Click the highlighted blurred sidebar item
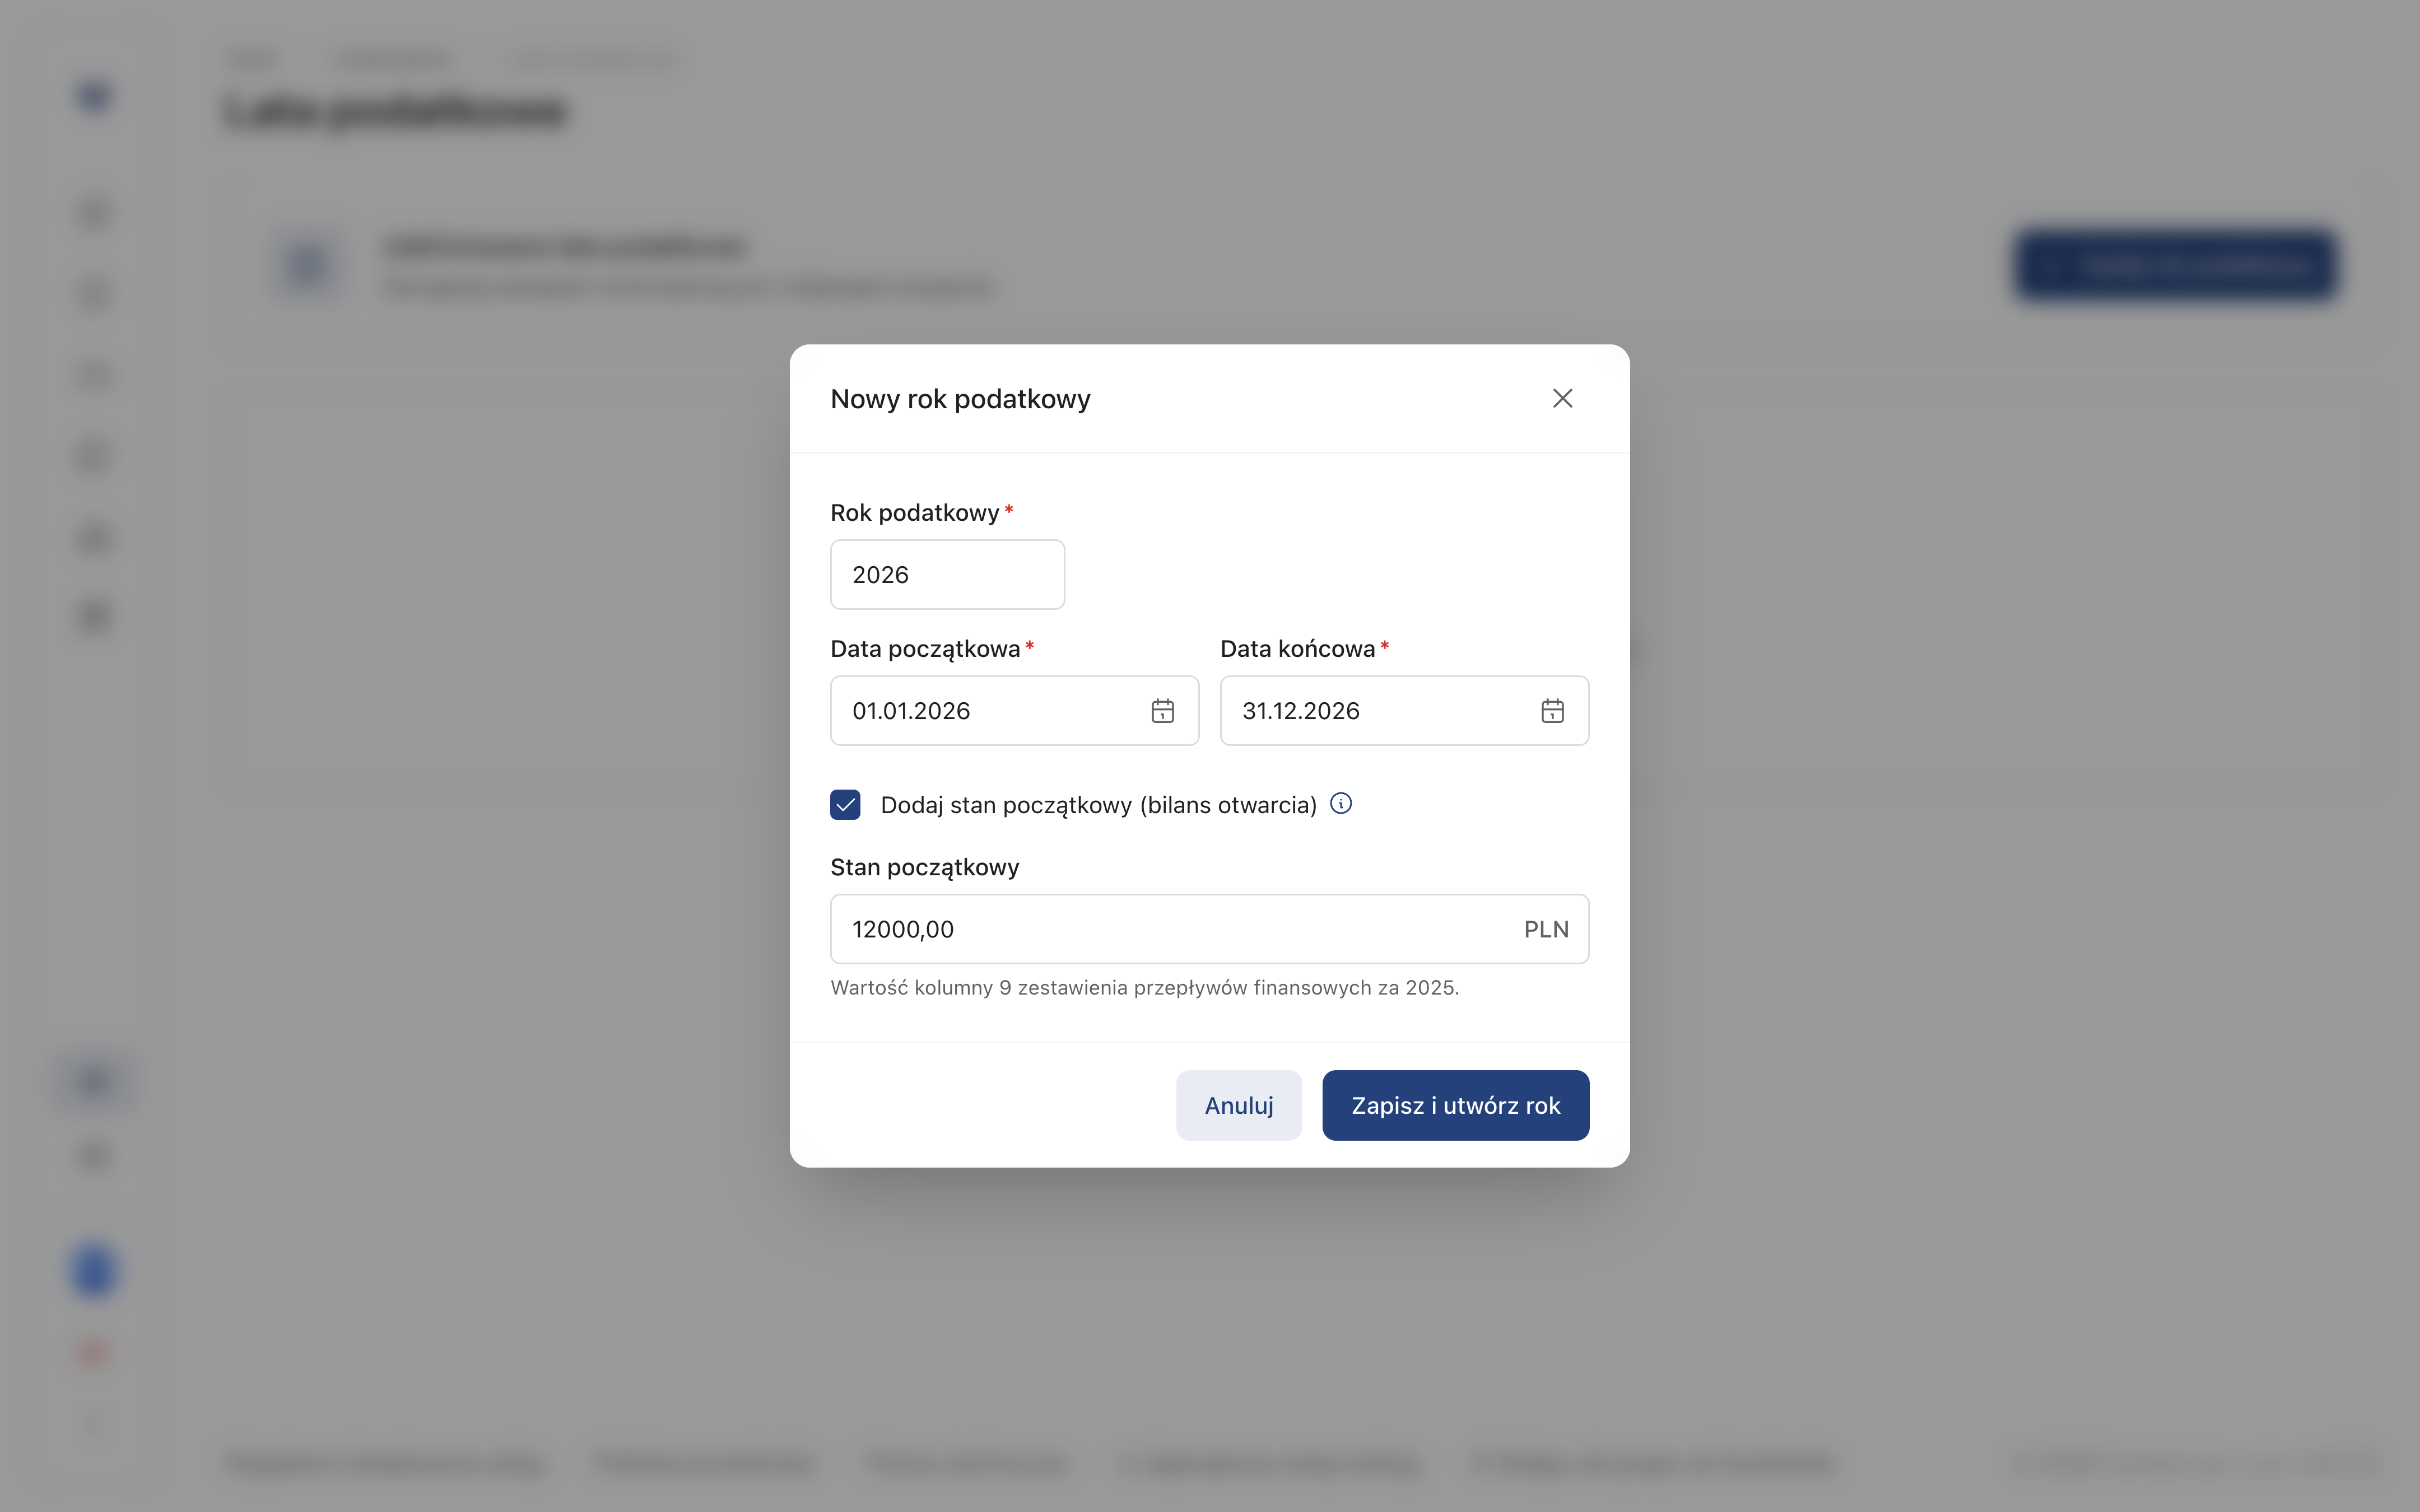 point(94,1082)
